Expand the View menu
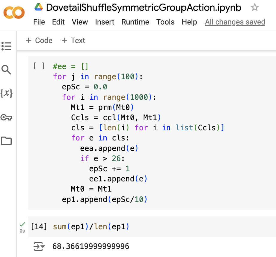This screenshot has height=257, width=276. [80, 22]
